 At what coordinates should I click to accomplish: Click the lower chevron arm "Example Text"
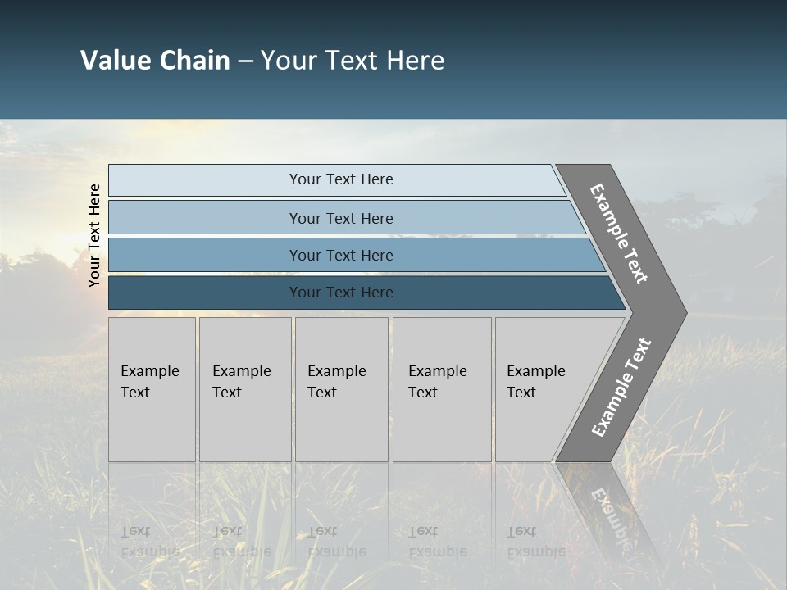(x=621, y=388)
